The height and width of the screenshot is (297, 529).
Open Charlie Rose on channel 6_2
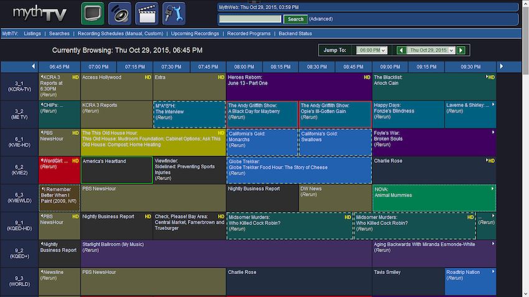(434, 170)
